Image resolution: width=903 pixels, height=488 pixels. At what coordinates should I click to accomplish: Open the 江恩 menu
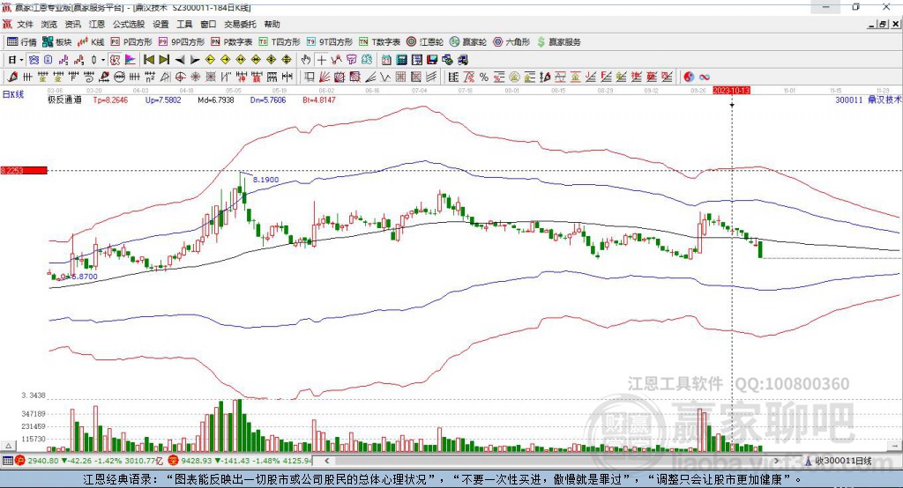coord(97,24)
